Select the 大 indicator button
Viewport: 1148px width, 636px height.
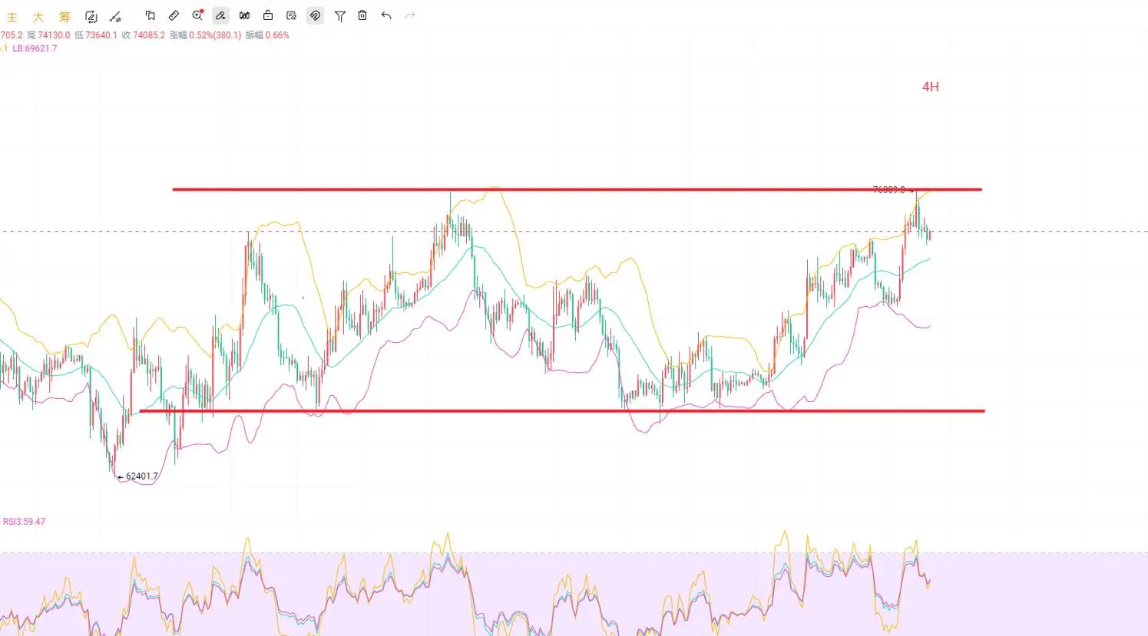pos(38,16)
